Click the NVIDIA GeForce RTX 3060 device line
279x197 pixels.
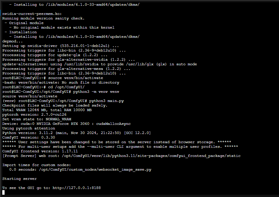point(66,124)
